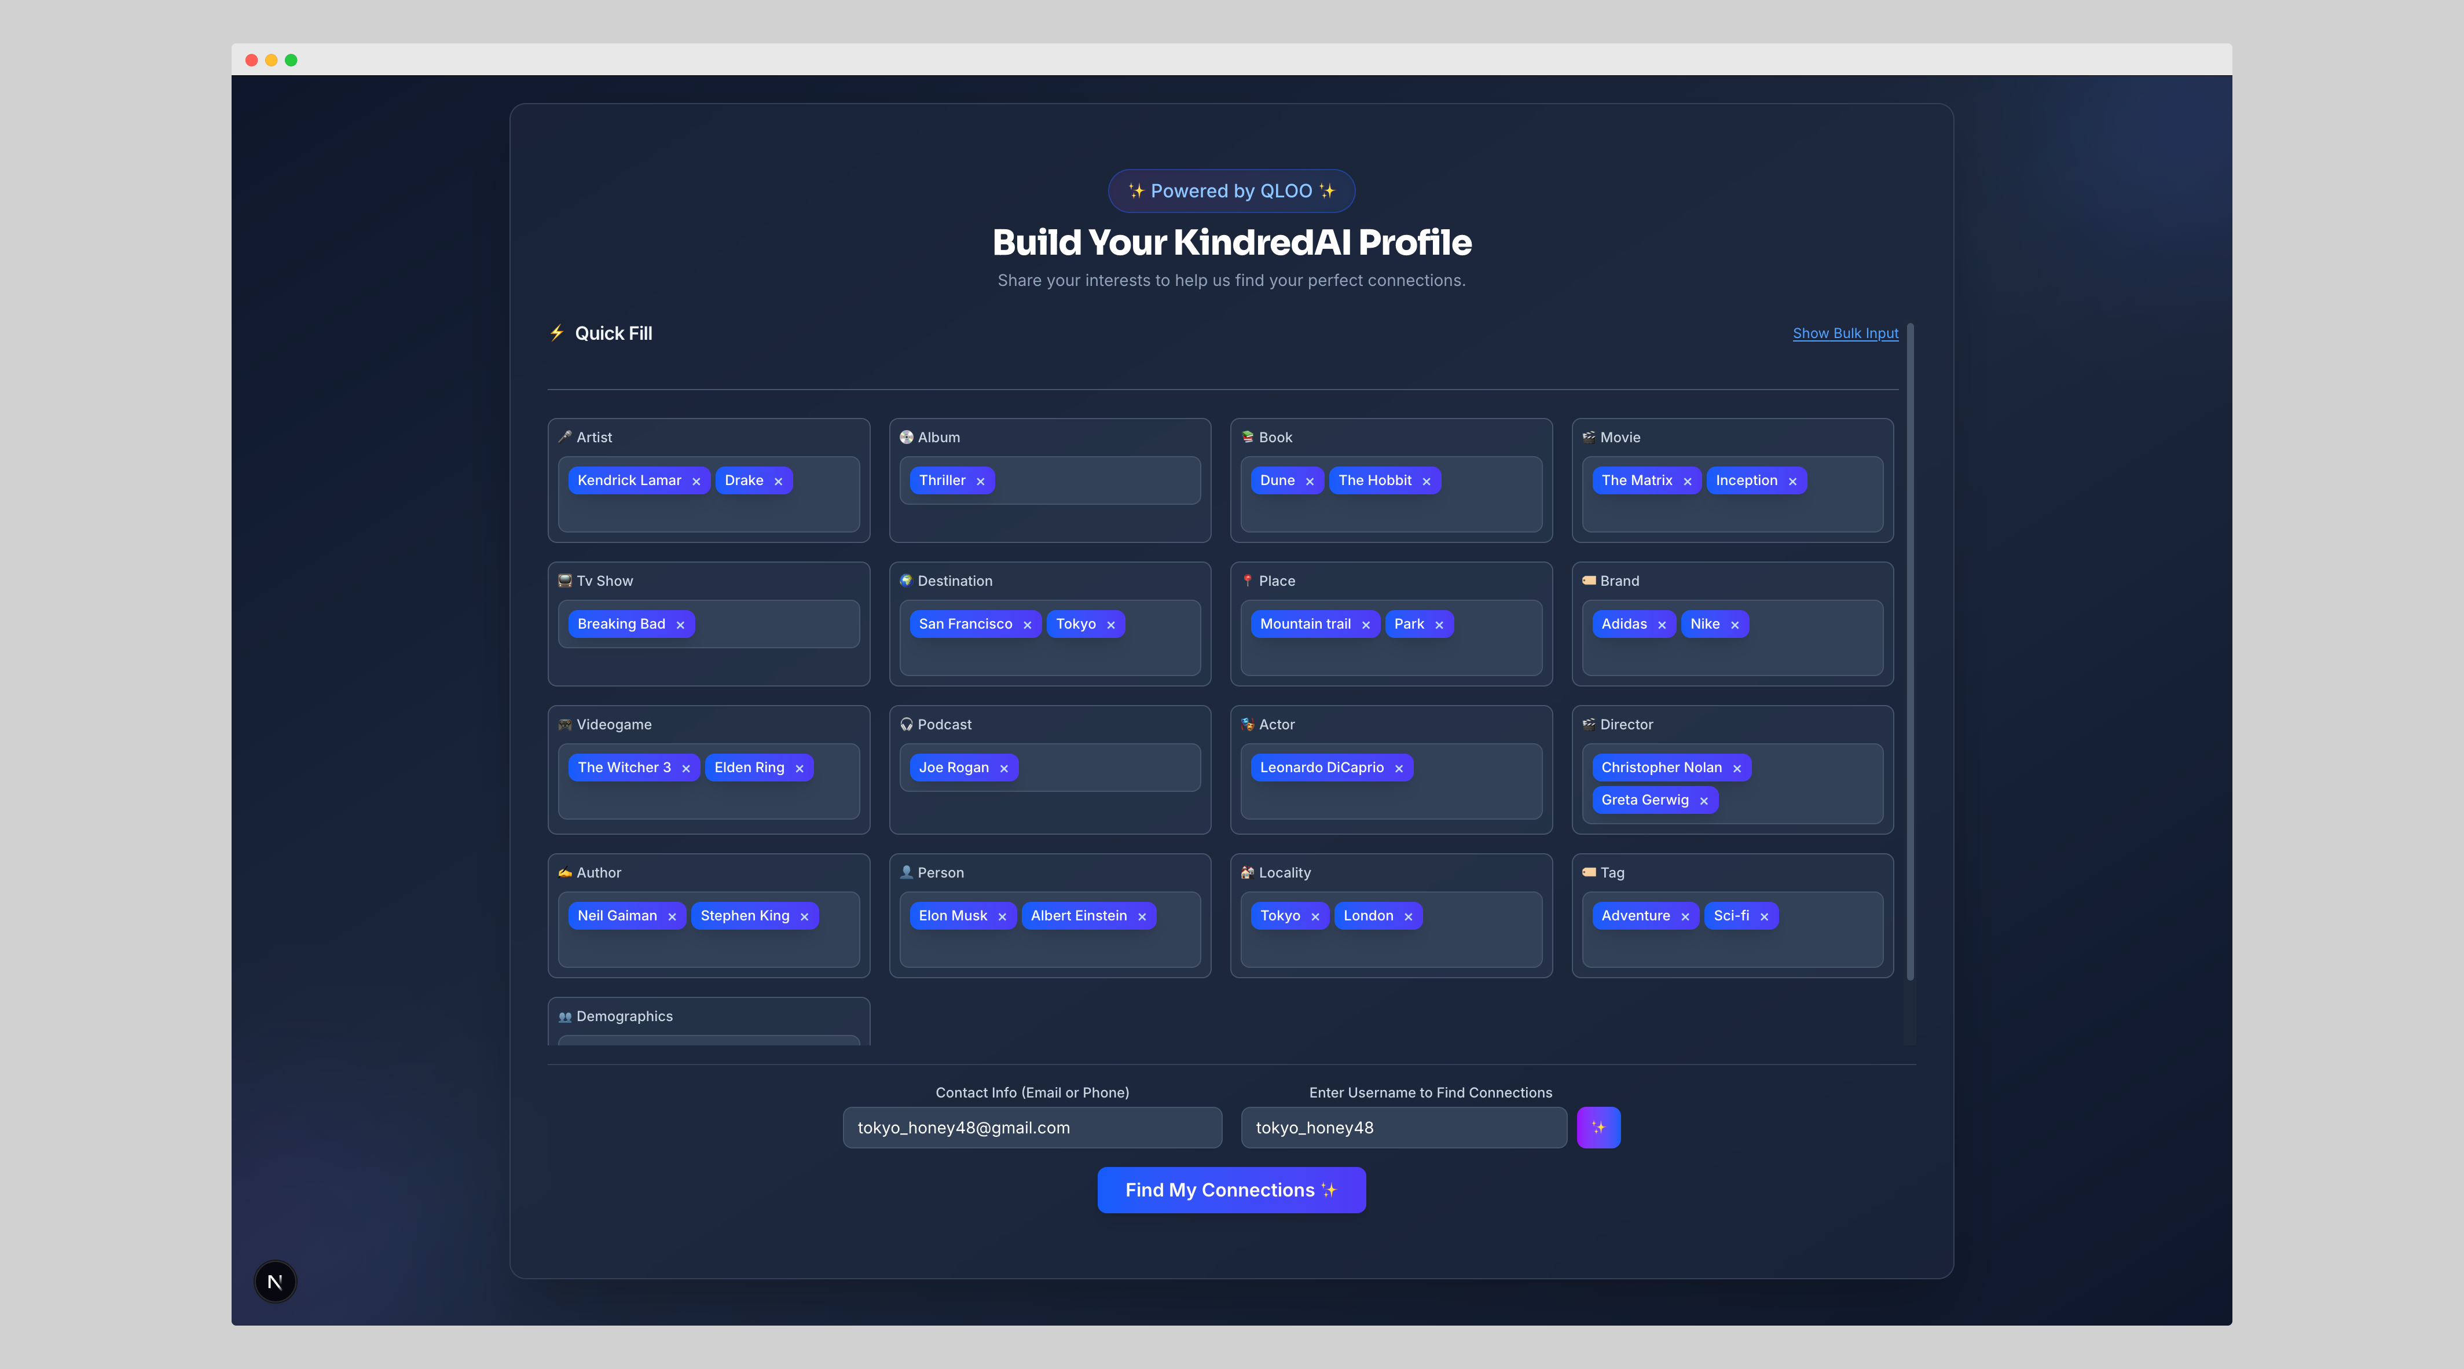The image size is (2464, 1369).
Task: Click the form's vertical scrollbar
Action: (1909, 651)
